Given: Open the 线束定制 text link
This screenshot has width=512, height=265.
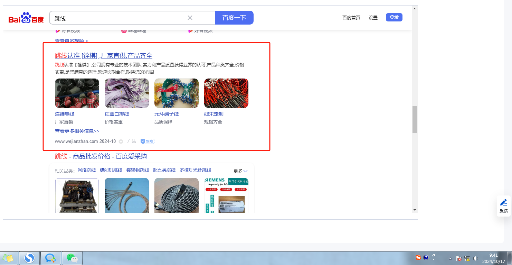Looking at the screenshot, I should pyautogui.click(x=214, y=114).
